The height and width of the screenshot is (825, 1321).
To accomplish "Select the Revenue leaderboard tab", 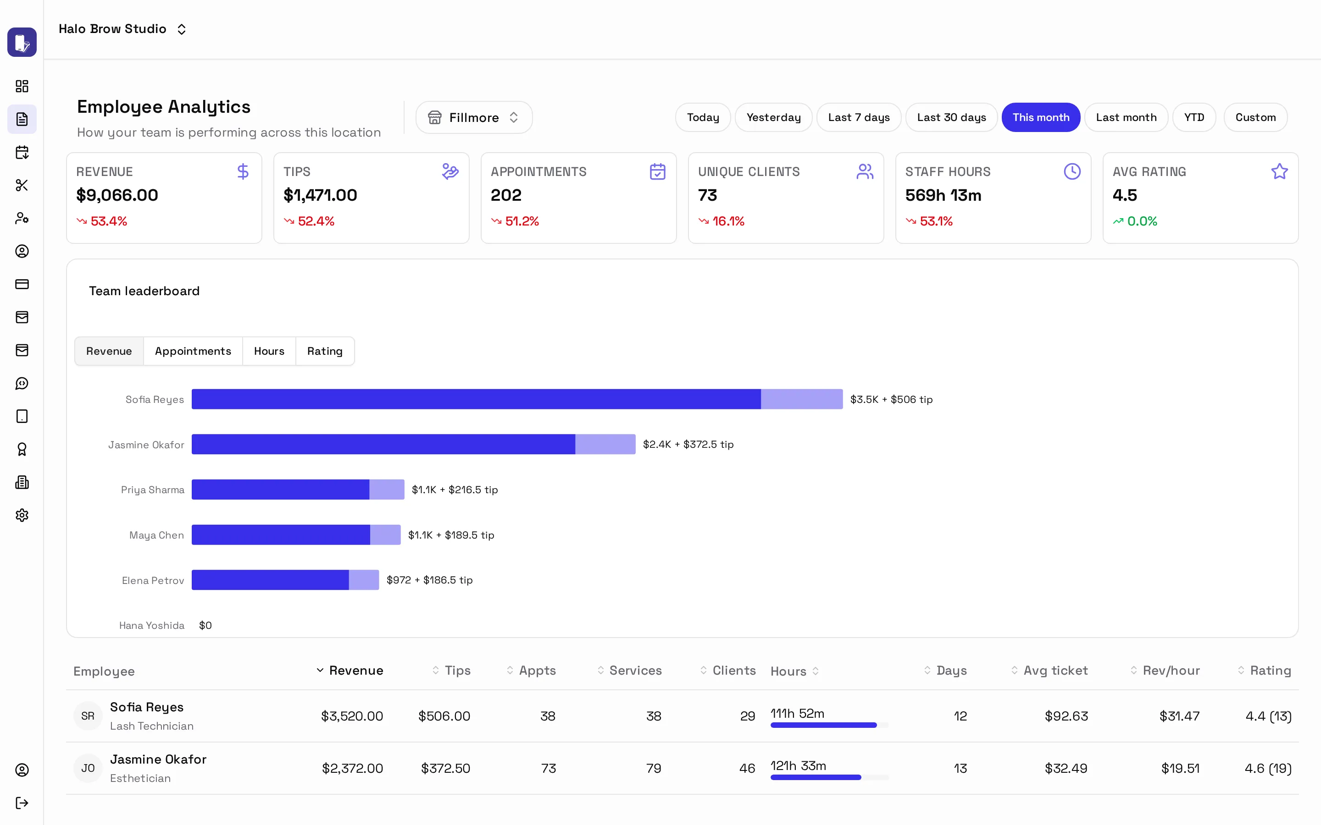I will (109, 351).
